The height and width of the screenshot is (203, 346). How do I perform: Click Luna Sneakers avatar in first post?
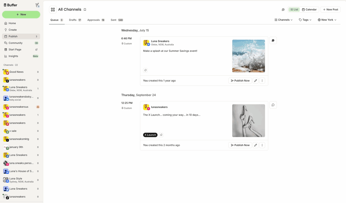146,43
